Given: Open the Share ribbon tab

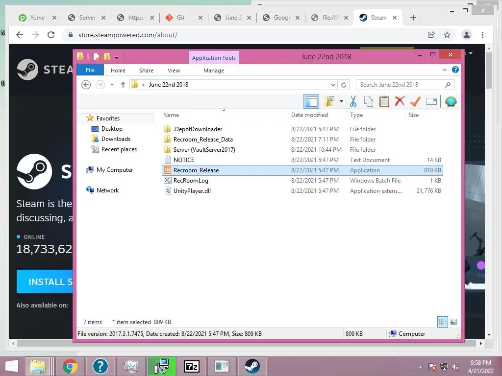Looking at the screenshot, I should coord(146,70).
